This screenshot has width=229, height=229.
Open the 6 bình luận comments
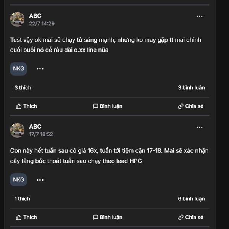(191, 199)
